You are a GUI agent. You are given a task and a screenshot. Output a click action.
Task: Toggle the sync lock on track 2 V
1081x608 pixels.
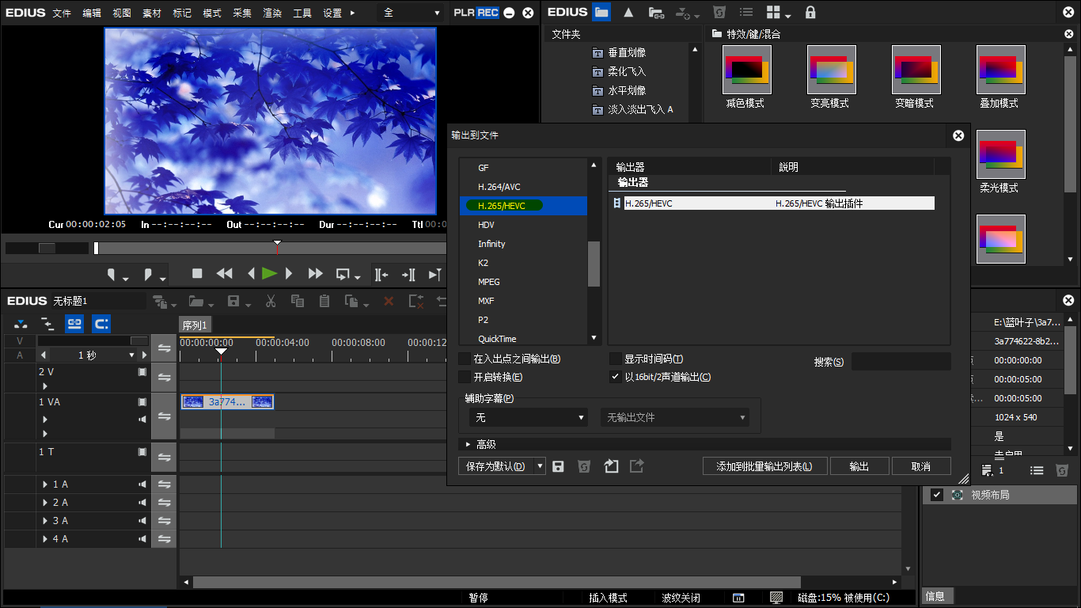point(165,378)
